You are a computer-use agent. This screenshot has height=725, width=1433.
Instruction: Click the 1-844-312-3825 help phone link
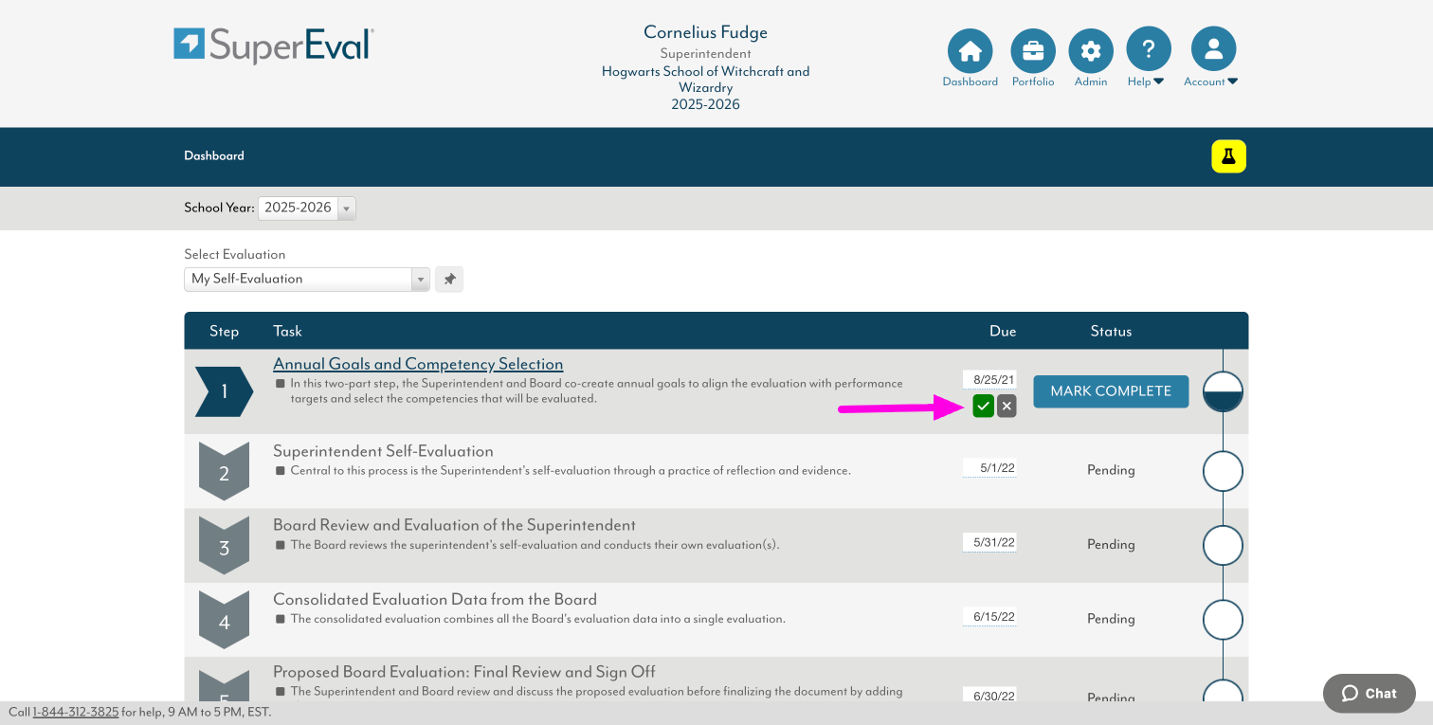76,712
